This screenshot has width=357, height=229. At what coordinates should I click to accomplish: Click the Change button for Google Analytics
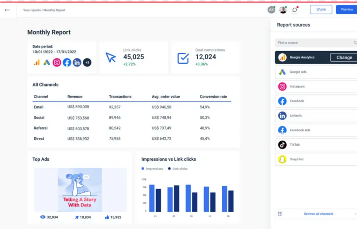(x=344, y=58)
